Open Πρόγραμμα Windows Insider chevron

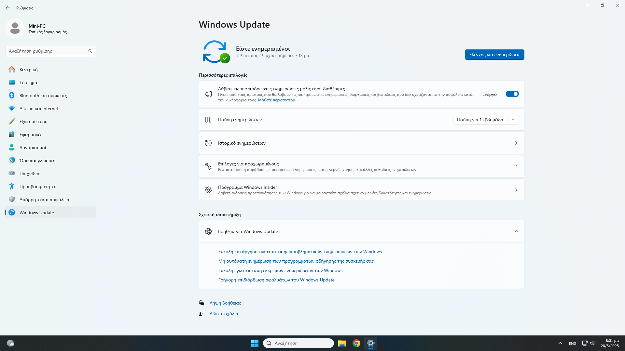pos(516,190)
